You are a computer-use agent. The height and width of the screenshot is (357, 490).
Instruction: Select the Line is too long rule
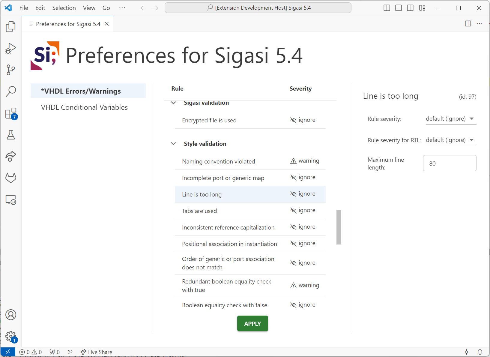pos(250,194)
